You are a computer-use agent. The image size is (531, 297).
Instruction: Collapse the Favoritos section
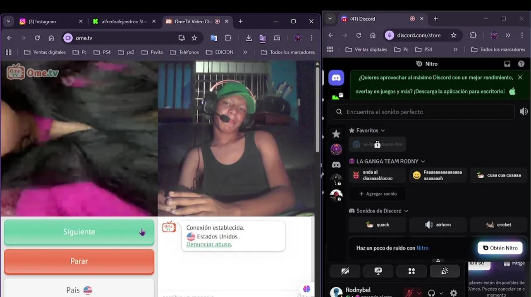pyautogui.click(x=367, y=130)
